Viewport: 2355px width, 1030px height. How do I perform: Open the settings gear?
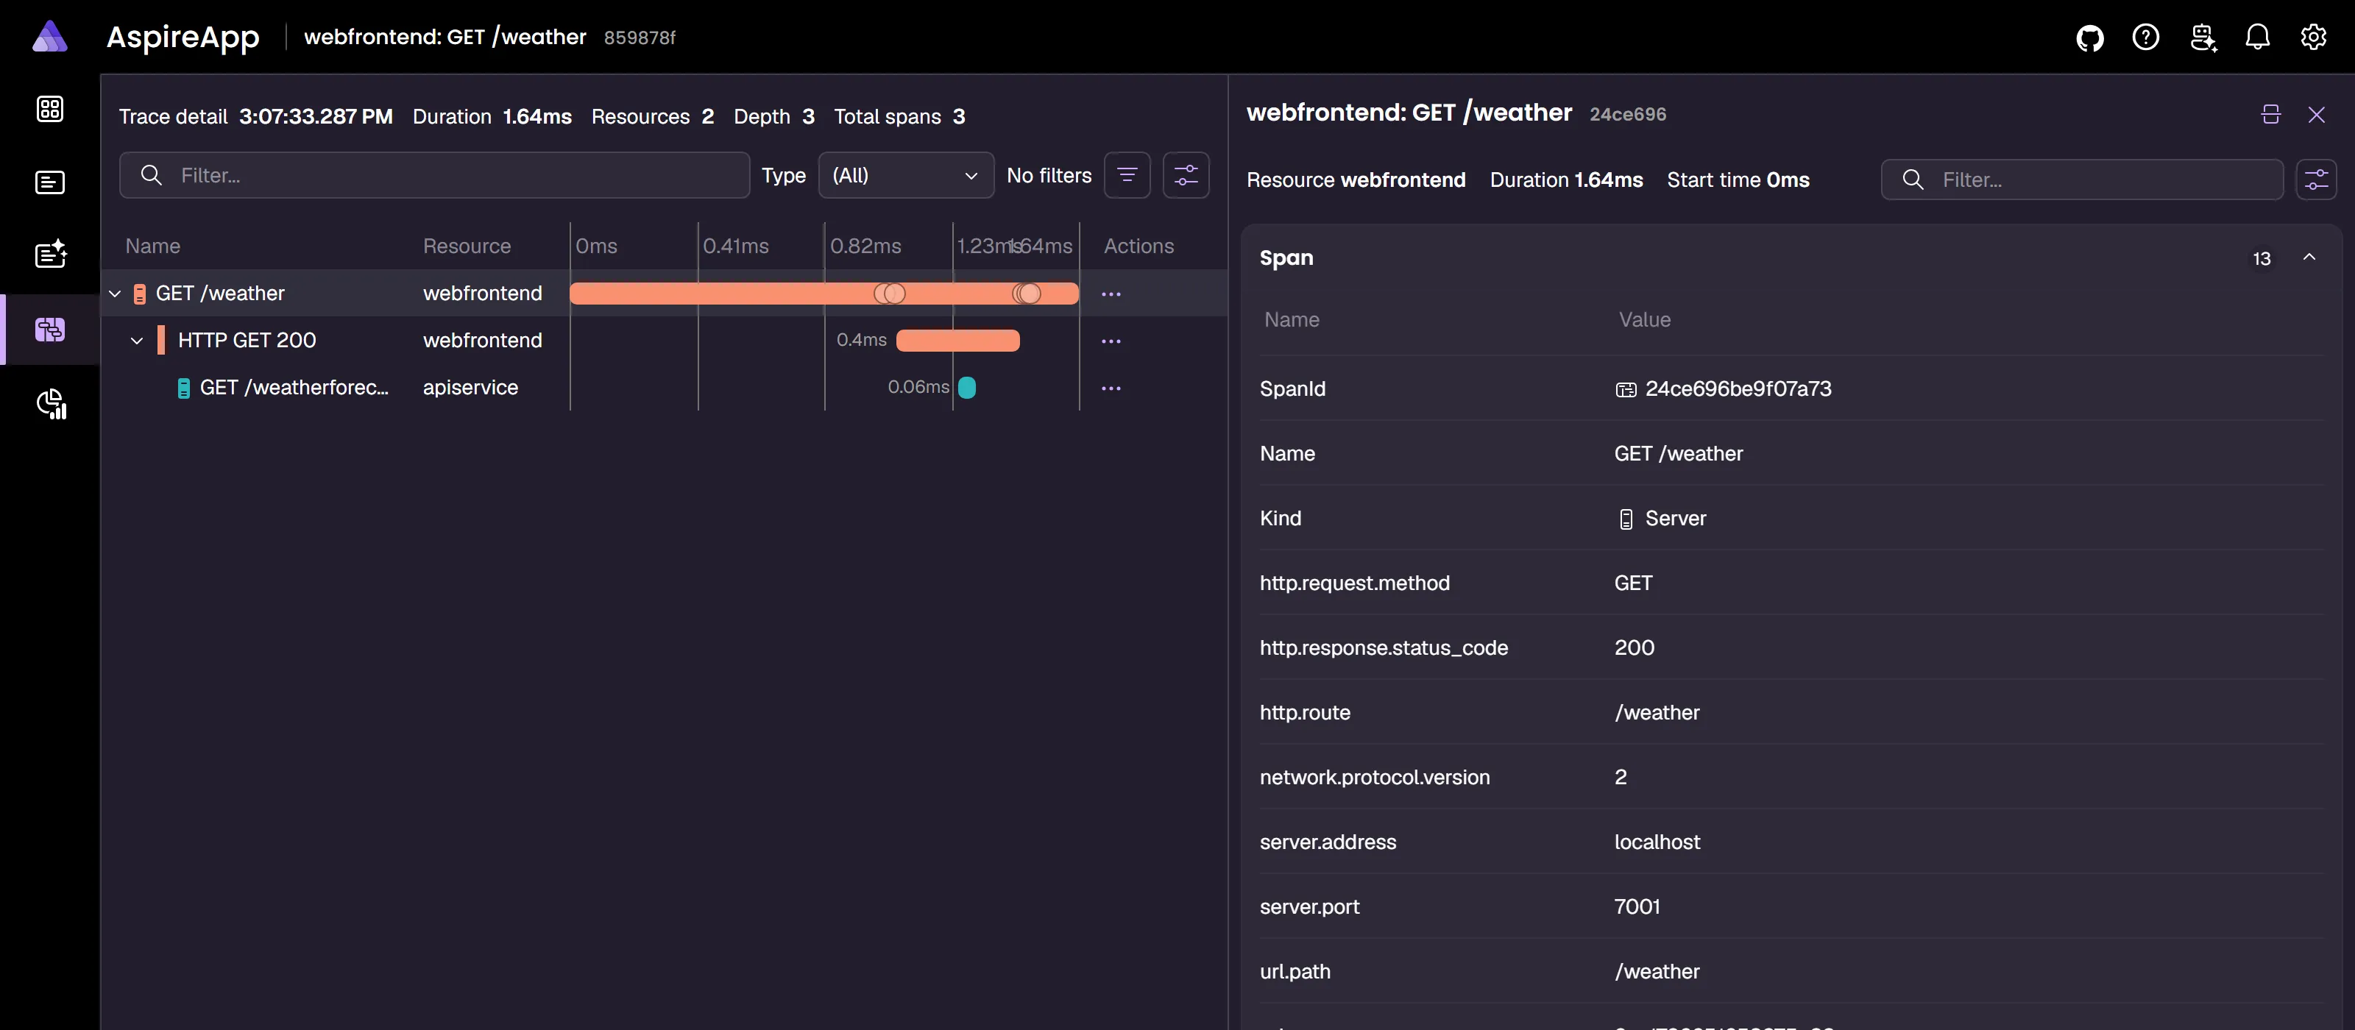click(2314, 38)
